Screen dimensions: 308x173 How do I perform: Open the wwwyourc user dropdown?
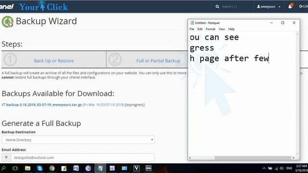click(x=269, y=6)
